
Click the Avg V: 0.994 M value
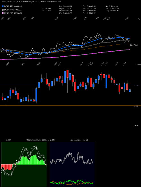click(x=112, y=6)
